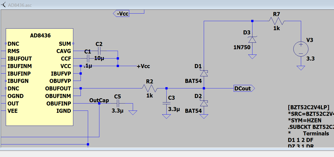Image resolution: width=334 pixels, height=157 pixels.
Task: Click voltage source V3 symbol
Action: tap(301, 49)
